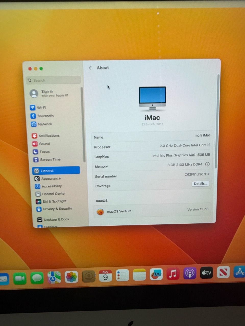
Task: Open Accessibility icon in sidebar
Action: tap(38, 186)
